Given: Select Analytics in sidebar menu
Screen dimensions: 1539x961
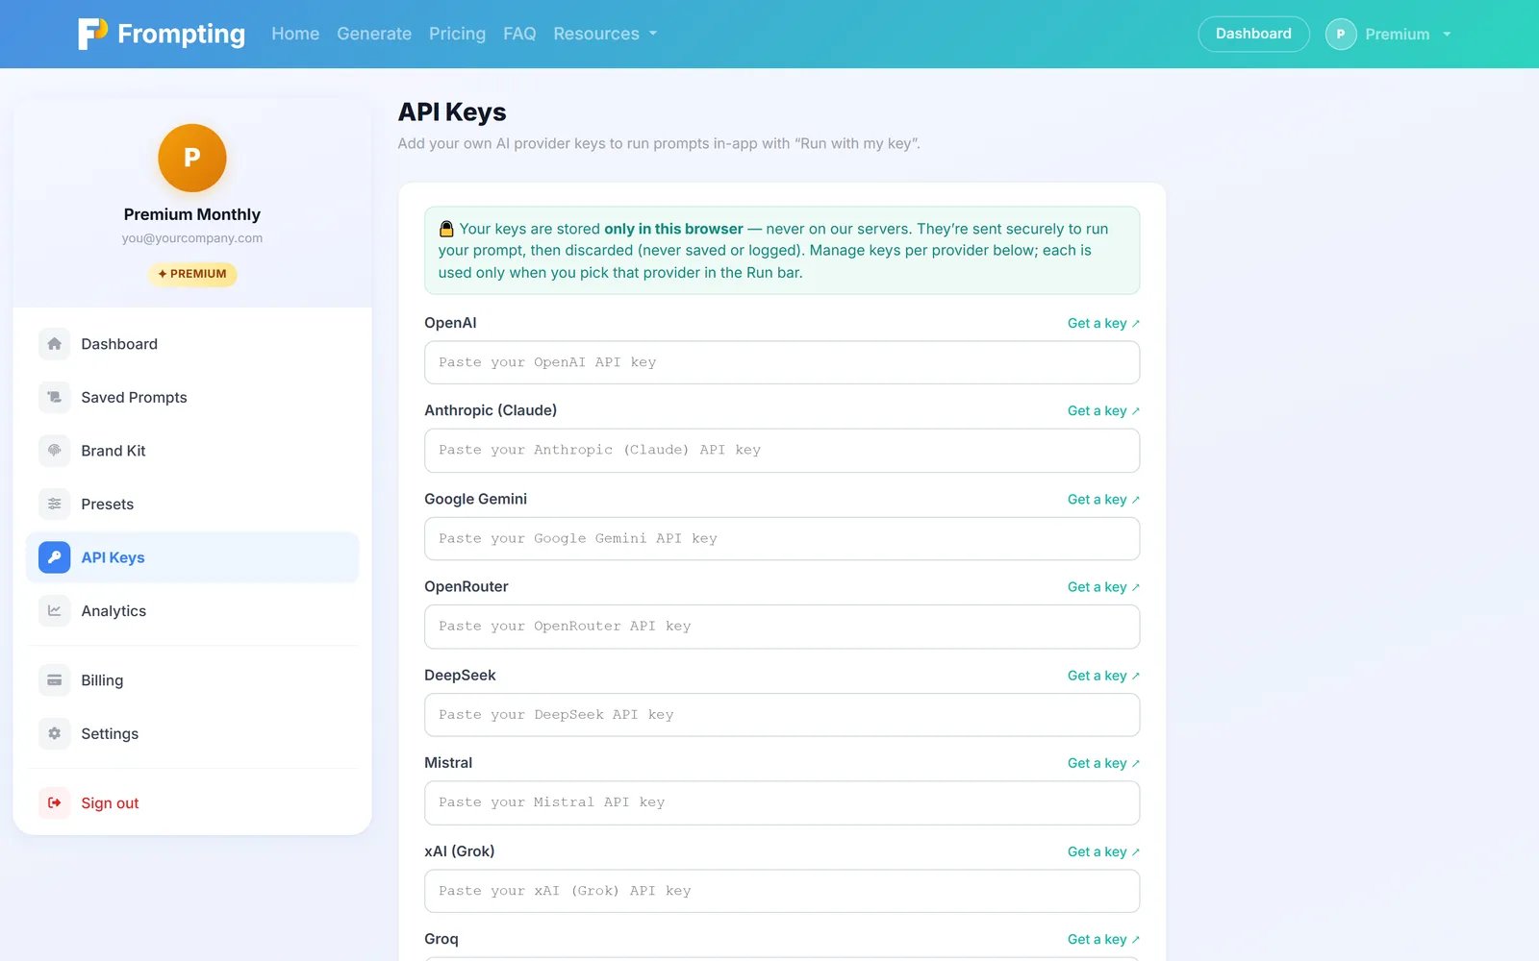Looking at the screenshot, I should (x=192, y=610).
